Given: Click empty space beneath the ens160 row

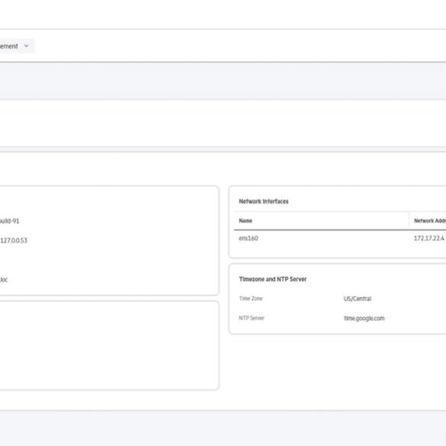Looking at the screenshot, I should 339,251.
